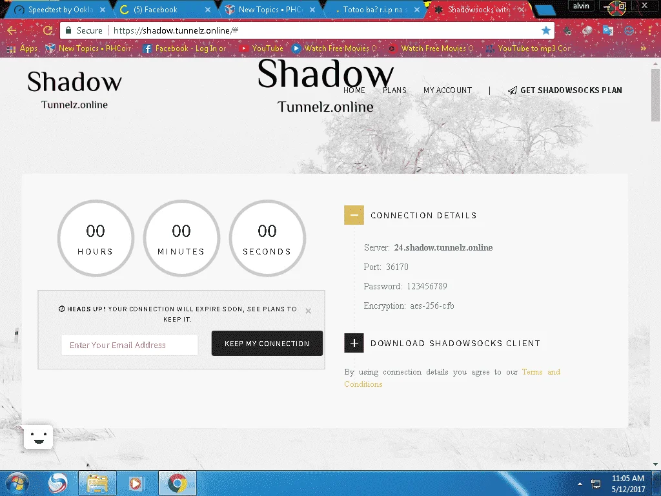Open MY ACCOUNT in the site navigation
The height and width of the screenshot is (496, 661).
[x=448, y=90]
